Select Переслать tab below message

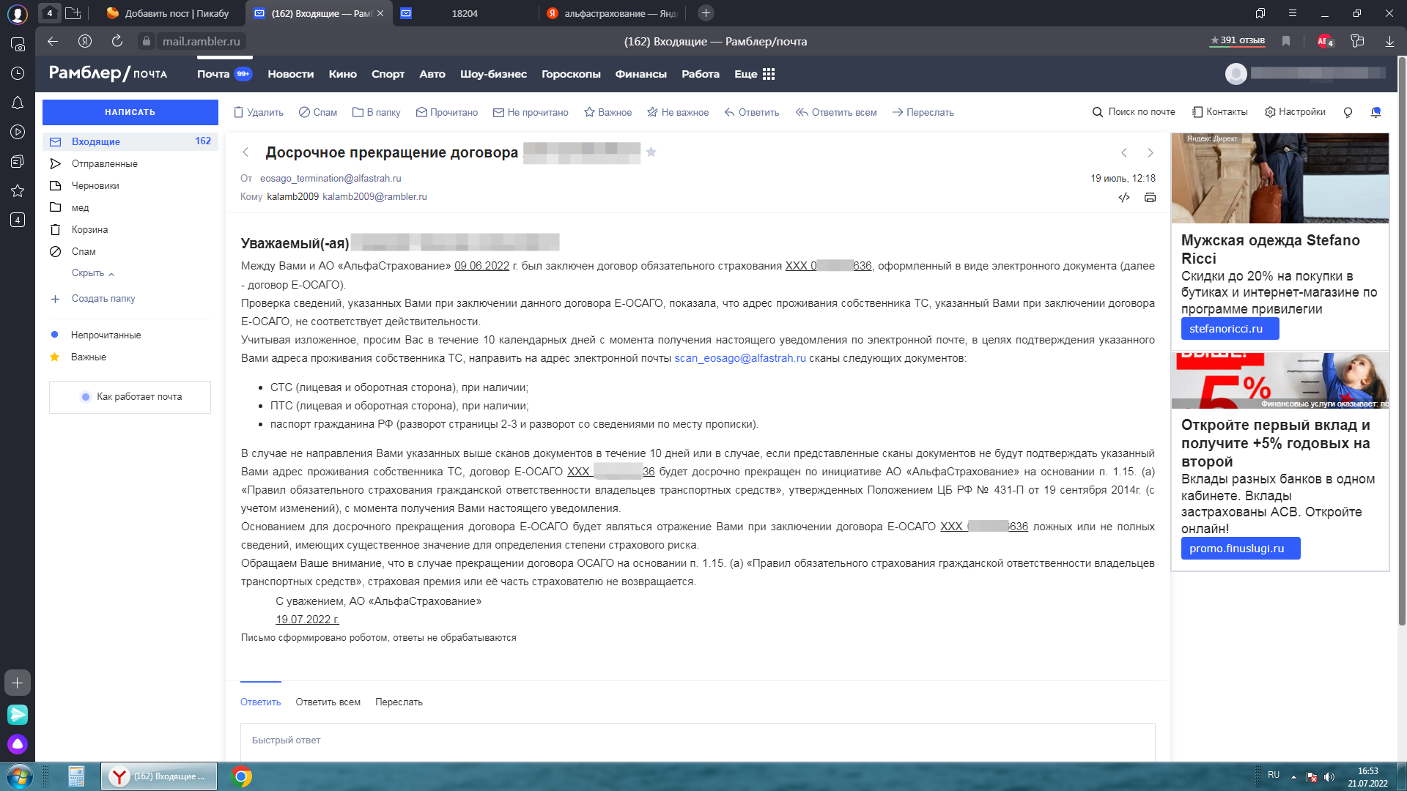399,702
